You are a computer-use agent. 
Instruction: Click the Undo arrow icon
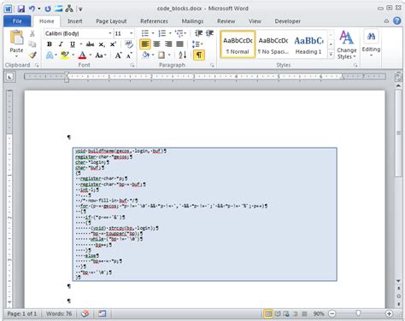tap(32, 9)
